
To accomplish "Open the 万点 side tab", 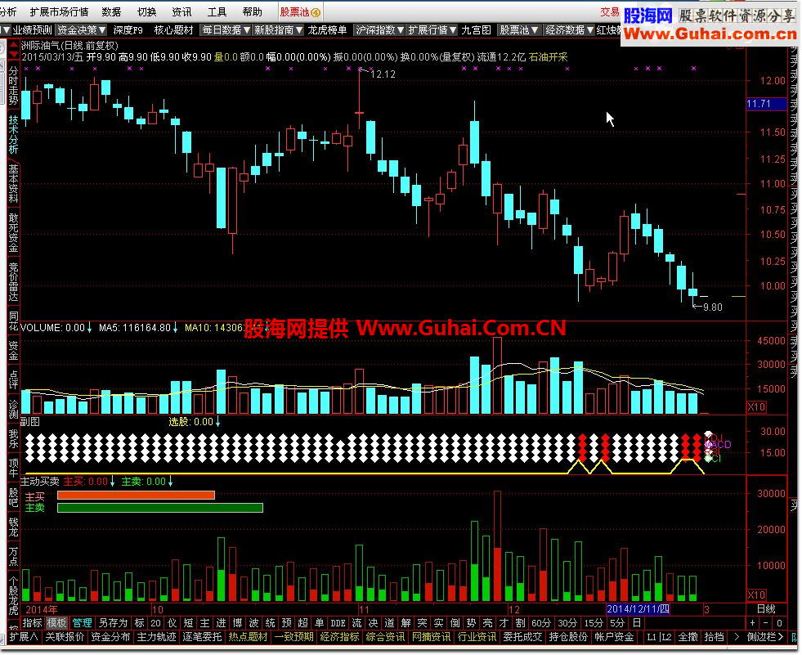I will pos(13,557).
